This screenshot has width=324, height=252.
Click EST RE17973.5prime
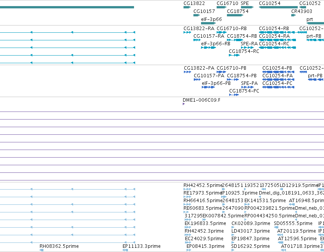click(187, 197)
